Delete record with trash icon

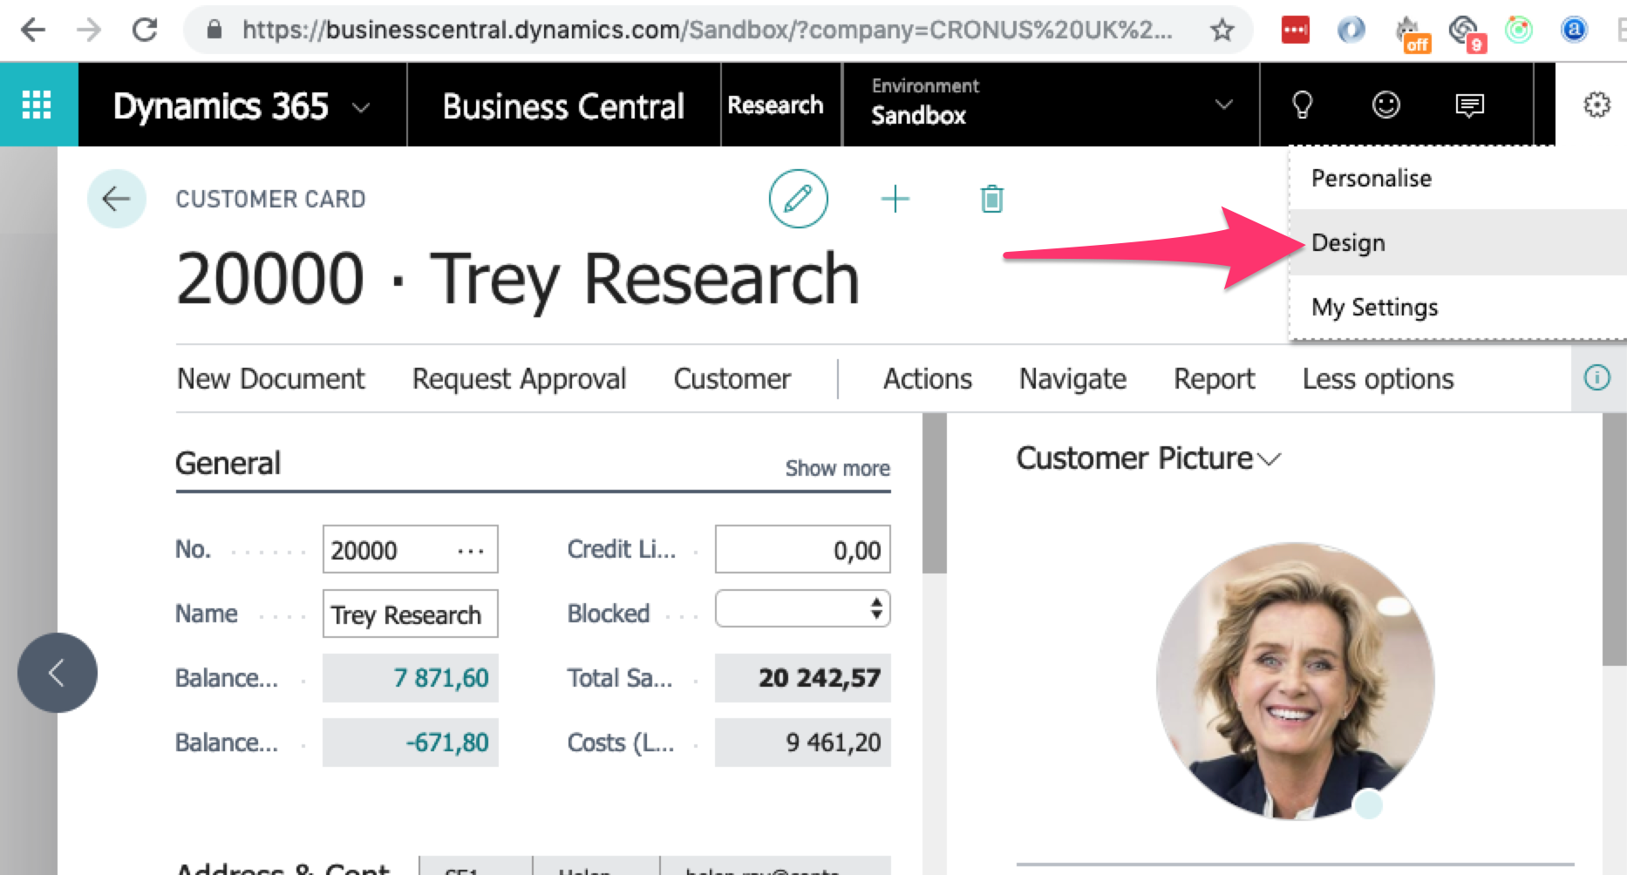click(x=991, y=199)
